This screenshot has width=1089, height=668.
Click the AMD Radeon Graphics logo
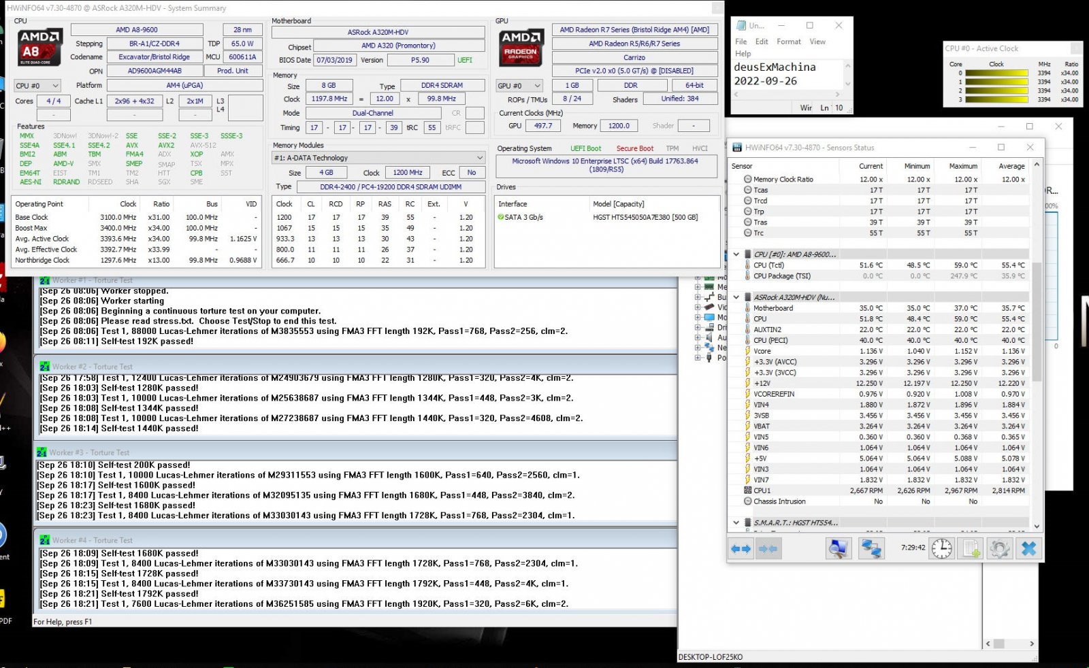521,46
